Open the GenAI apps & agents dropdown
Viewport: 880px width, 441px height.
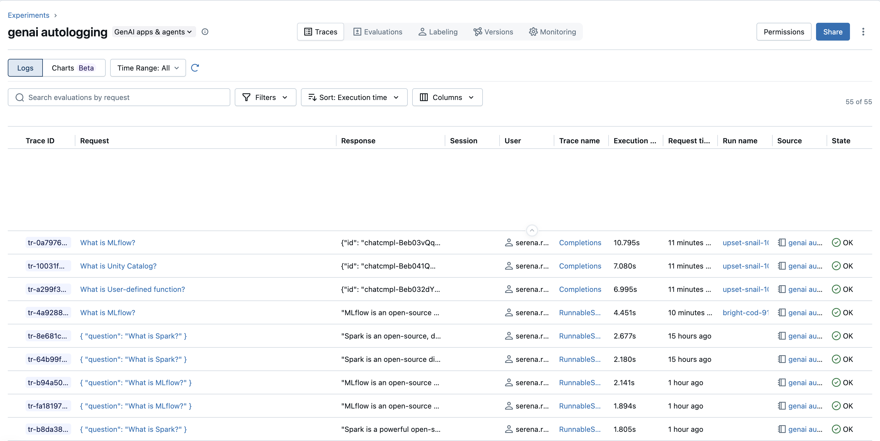(x=153, y=32)
